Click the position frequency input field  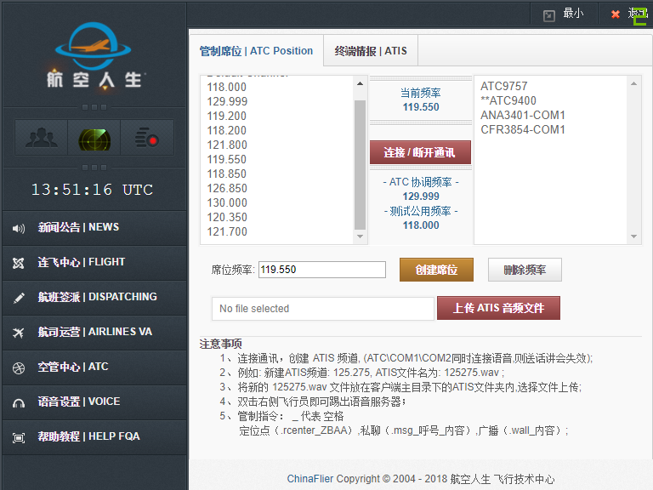pos(322,270)
